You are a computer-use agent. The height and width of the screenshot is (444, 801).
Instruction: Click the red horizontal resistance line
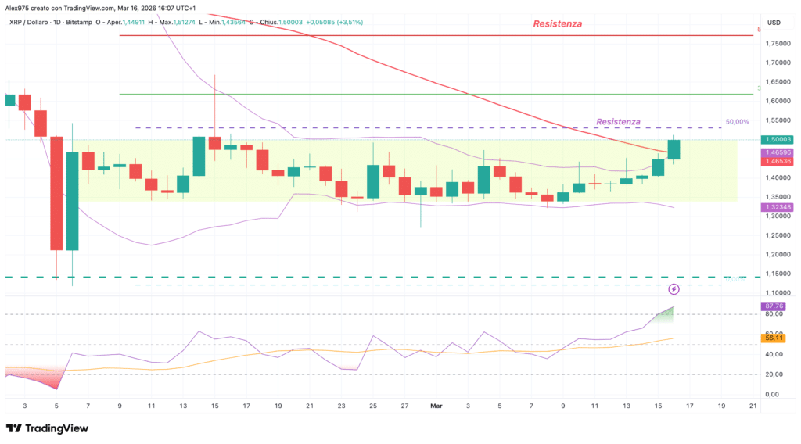click(x=436, y=36)
